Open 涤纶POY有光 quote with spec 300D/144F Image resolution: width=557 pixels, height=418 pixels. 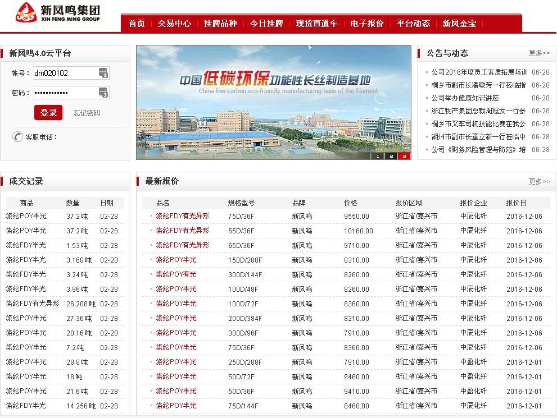point(176,274)
